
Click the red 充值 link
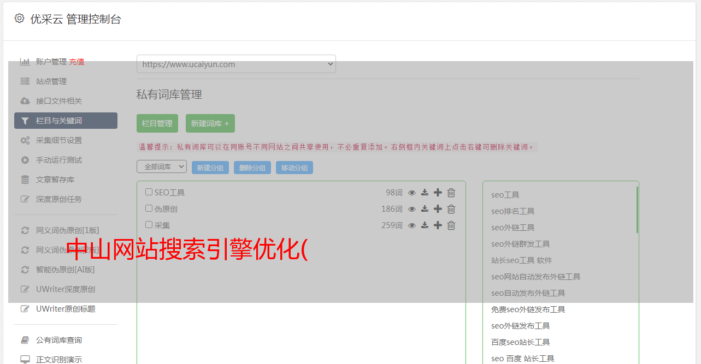[x=76, y=62]
